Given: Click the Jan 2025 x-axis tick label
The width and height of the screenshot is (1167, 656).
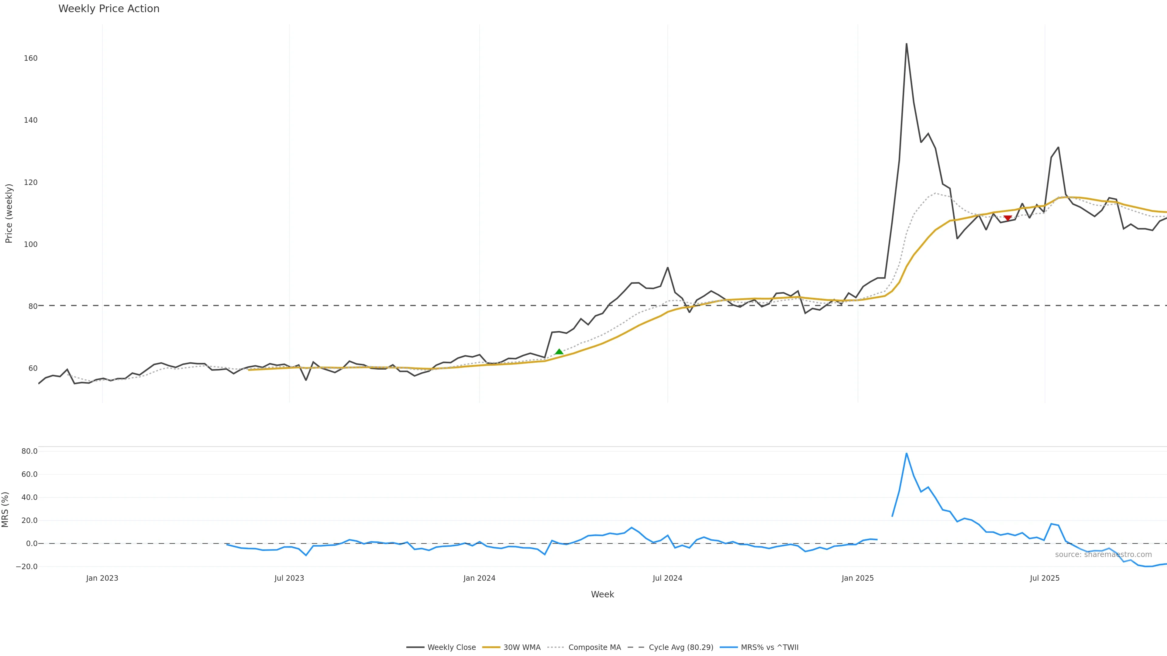Looking at the screenshot, I should tap(858, 578).
